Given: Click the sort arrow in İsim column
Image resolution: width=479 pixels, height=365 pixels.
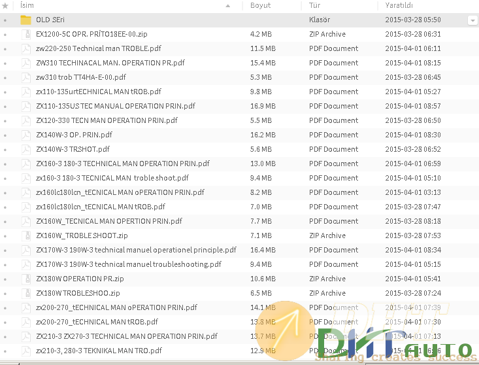Looking at the screenshot, I should tap(228, 6).
